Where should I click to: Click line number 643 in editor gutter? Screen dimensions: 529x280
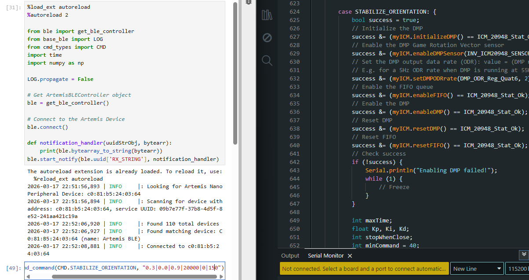click(x=294, y=170)
